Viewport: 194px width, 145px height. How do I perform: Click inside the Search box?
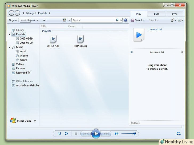pyautogui.click(x=93, y=20)
